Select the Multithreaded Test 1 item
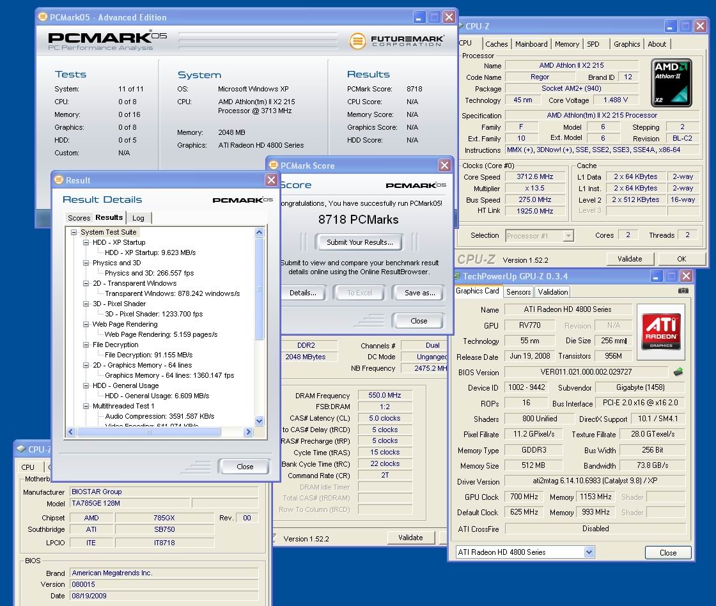The width and height of the screenshot is (716, 606). [x=123, y=406]
